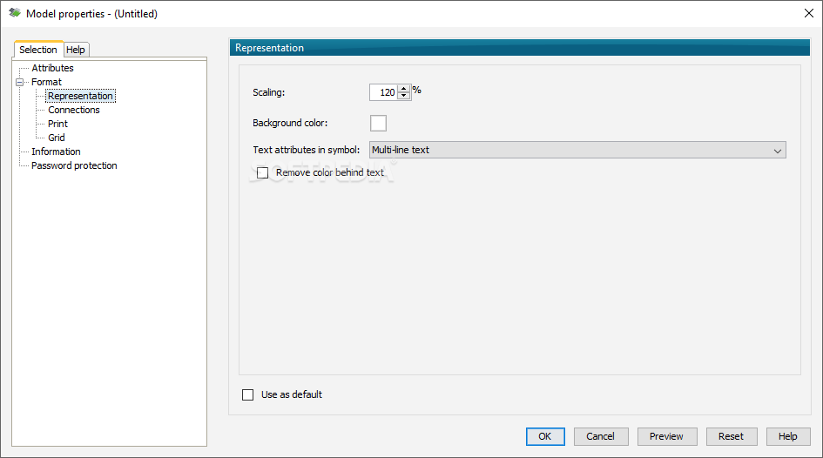Image resolution: width=823 pixels, height=458 pixels.
Task: Open Password protection settings
Action: [74, 165]
